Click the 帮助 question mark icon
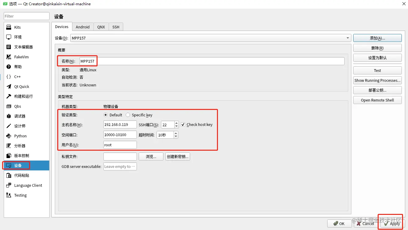The image size is (408, 230). tap(9, 67)
